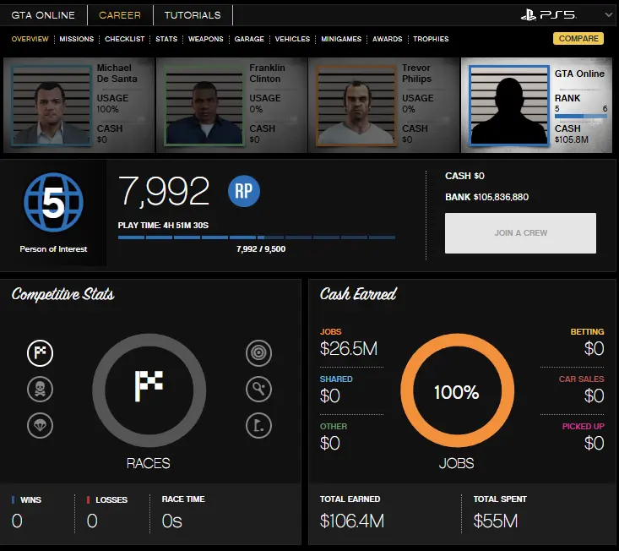
Task: Select Michael De Santa character card
Action: [79, 105]
